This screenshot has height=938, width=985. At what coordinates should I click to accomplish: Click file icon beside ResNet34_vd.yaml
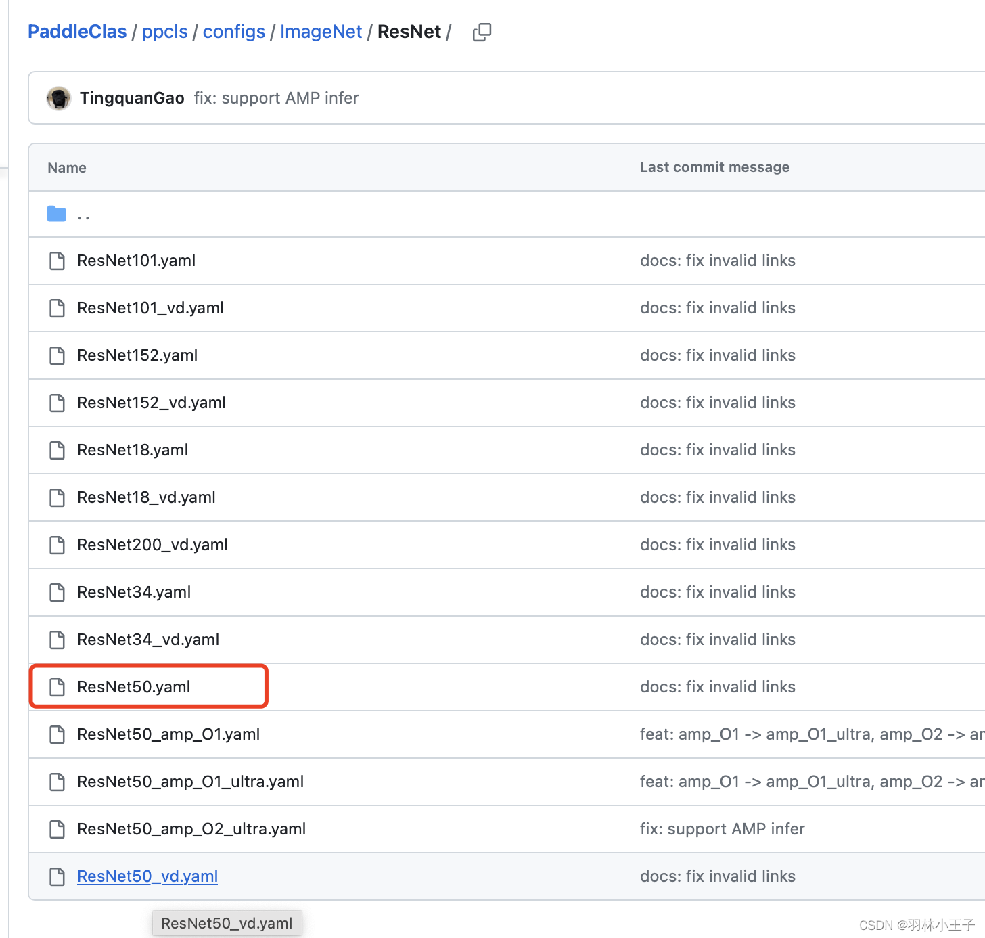(58, 640)
